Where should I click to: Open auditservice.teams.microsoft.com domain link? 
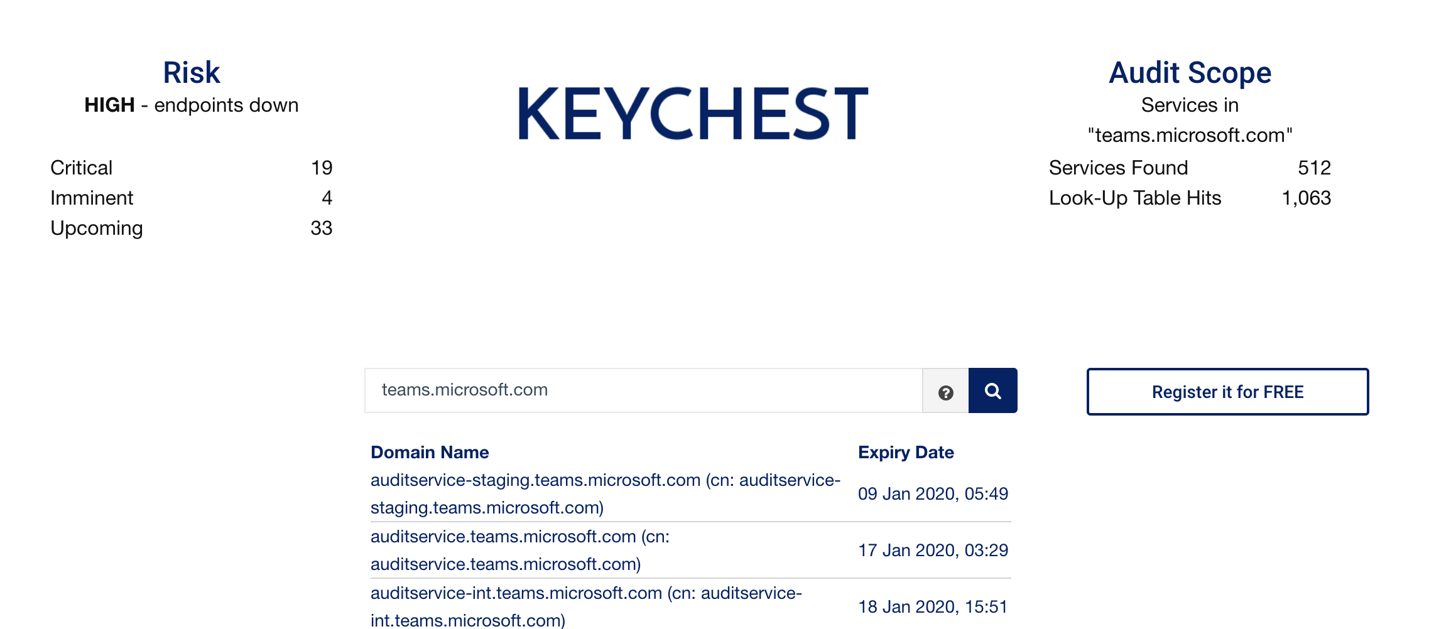pyautogui.click(x=520, y=550)
